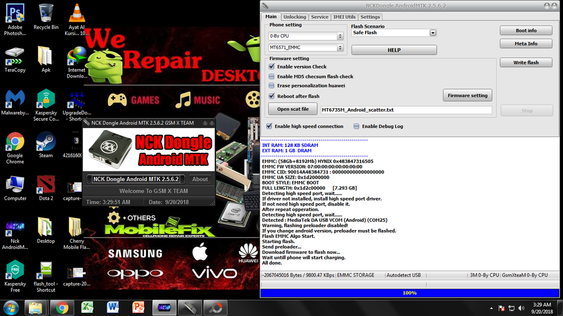Open the Apk folder on desktop
This screenshot has height=316, width=563.
click(46, 60)
